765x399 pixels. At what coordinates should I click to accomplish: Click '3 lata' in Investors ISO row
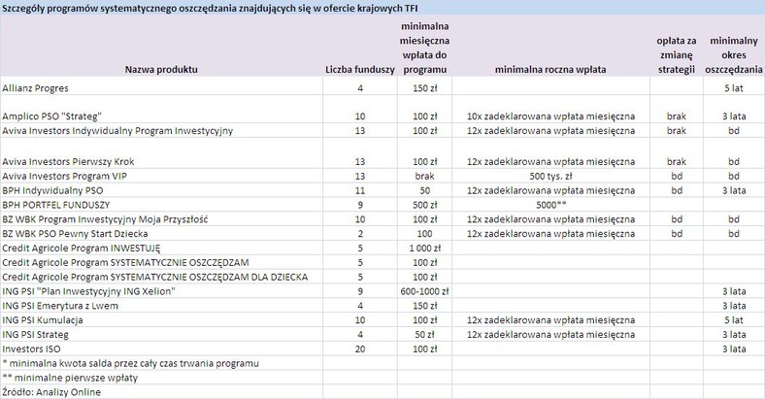(x=734, y=349)
